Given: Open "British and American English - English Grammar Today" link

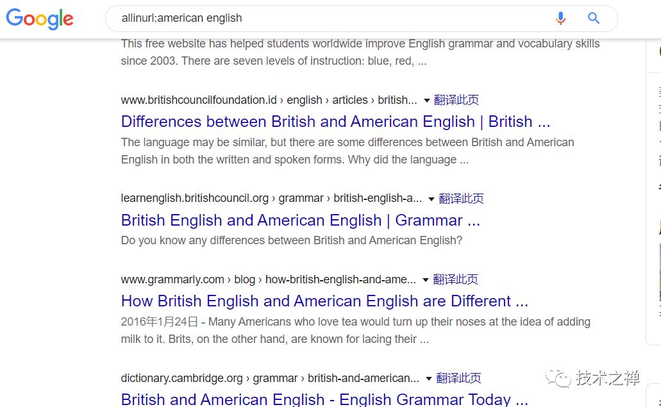Looking at the screenshot, I should coord(324,399).
